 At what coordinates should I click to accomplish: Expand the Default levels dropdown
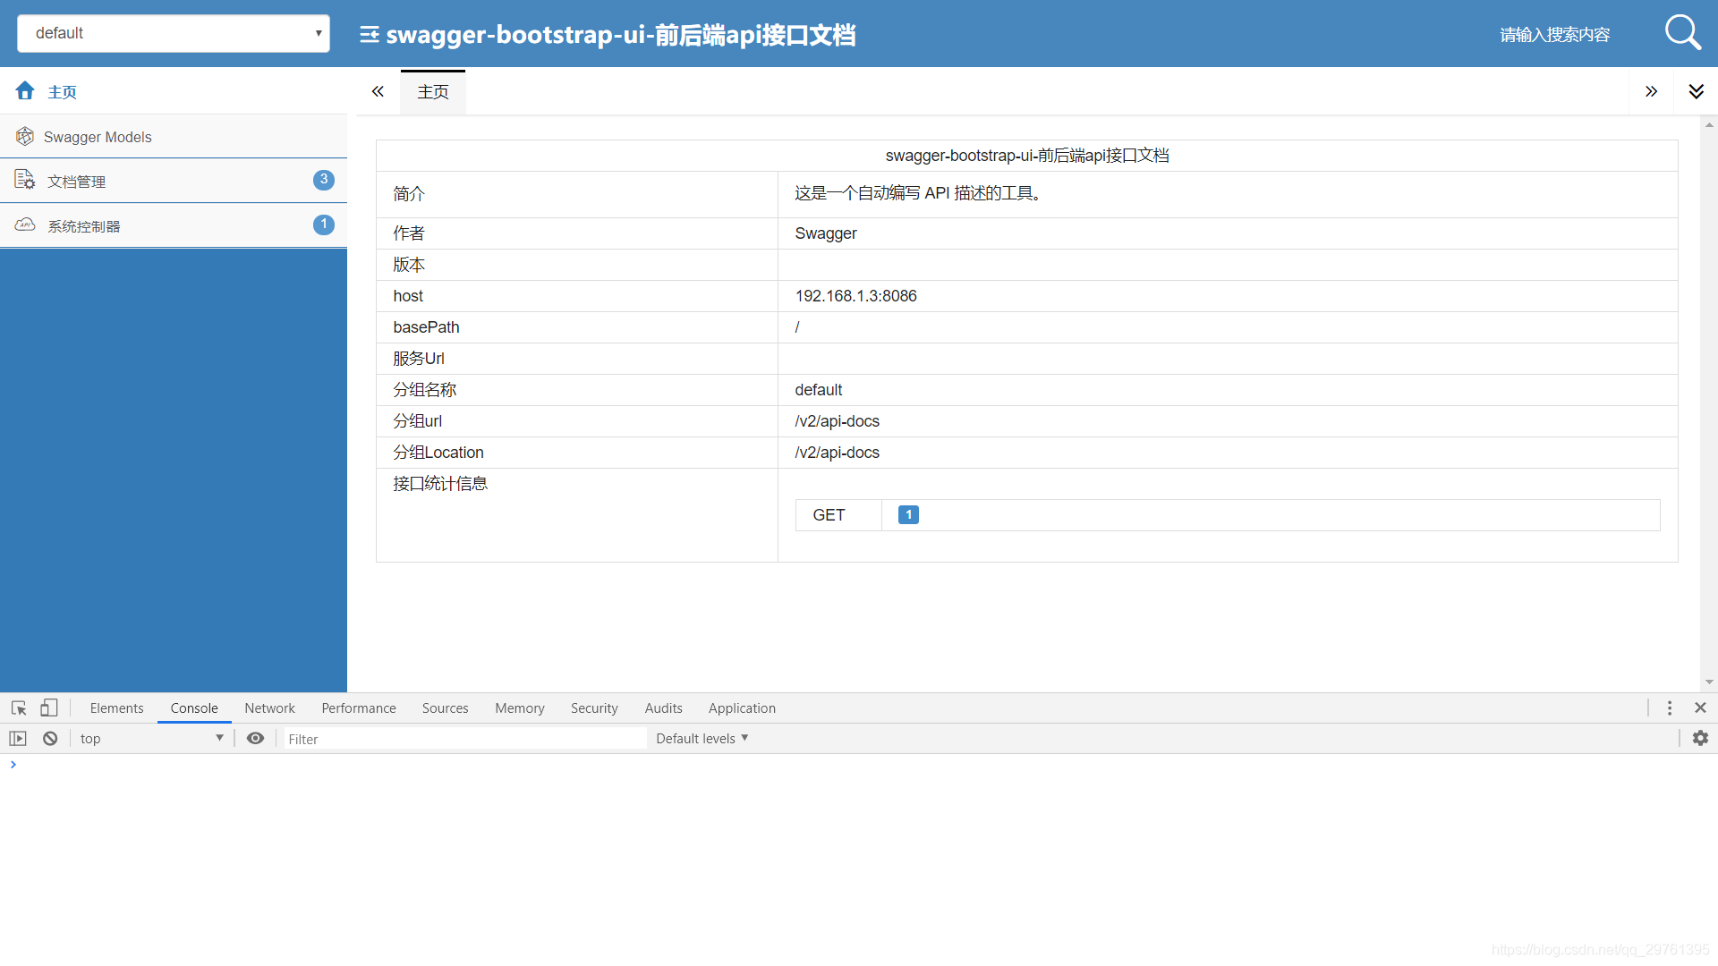(x=702, y=738)
